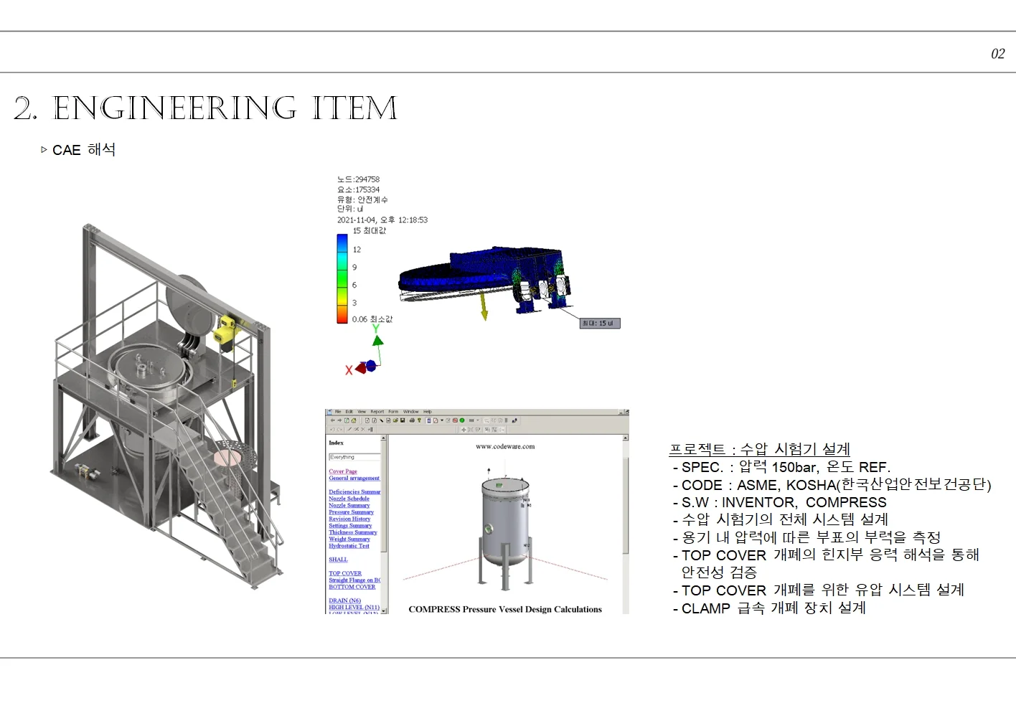Screen dimensions: 1016x721
Task: Open the TOP COVER link in Index
Action: pos(345,573)
